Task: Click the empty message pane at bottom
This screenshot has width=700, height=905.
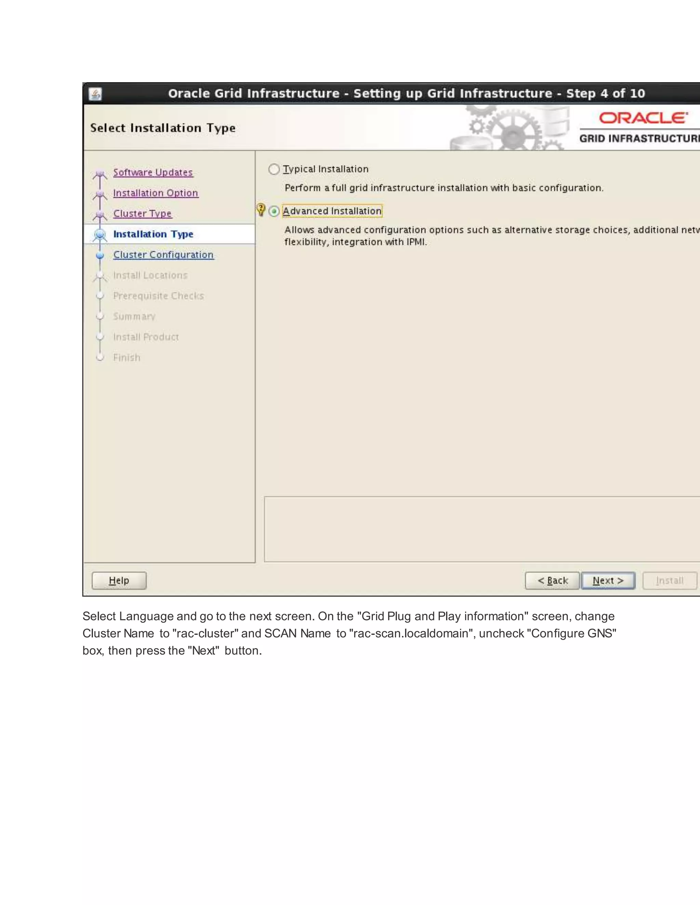Action: (x=482, y=529)
